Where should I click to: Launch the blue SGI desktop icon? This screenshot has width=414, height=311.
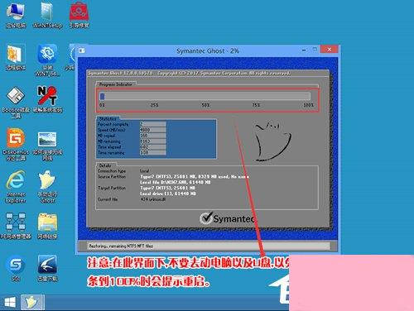click(x=16, y=268)
